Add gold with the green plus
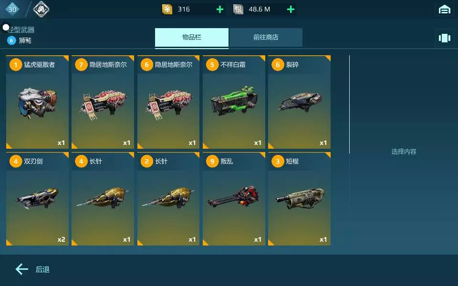Viewport: 458px width, 286px height. [220, 10]
